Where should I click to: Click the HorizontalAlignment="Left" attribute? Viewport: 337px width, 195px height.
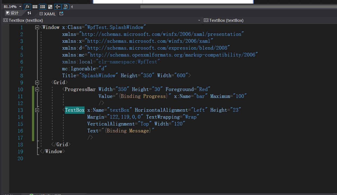(171, 110)
